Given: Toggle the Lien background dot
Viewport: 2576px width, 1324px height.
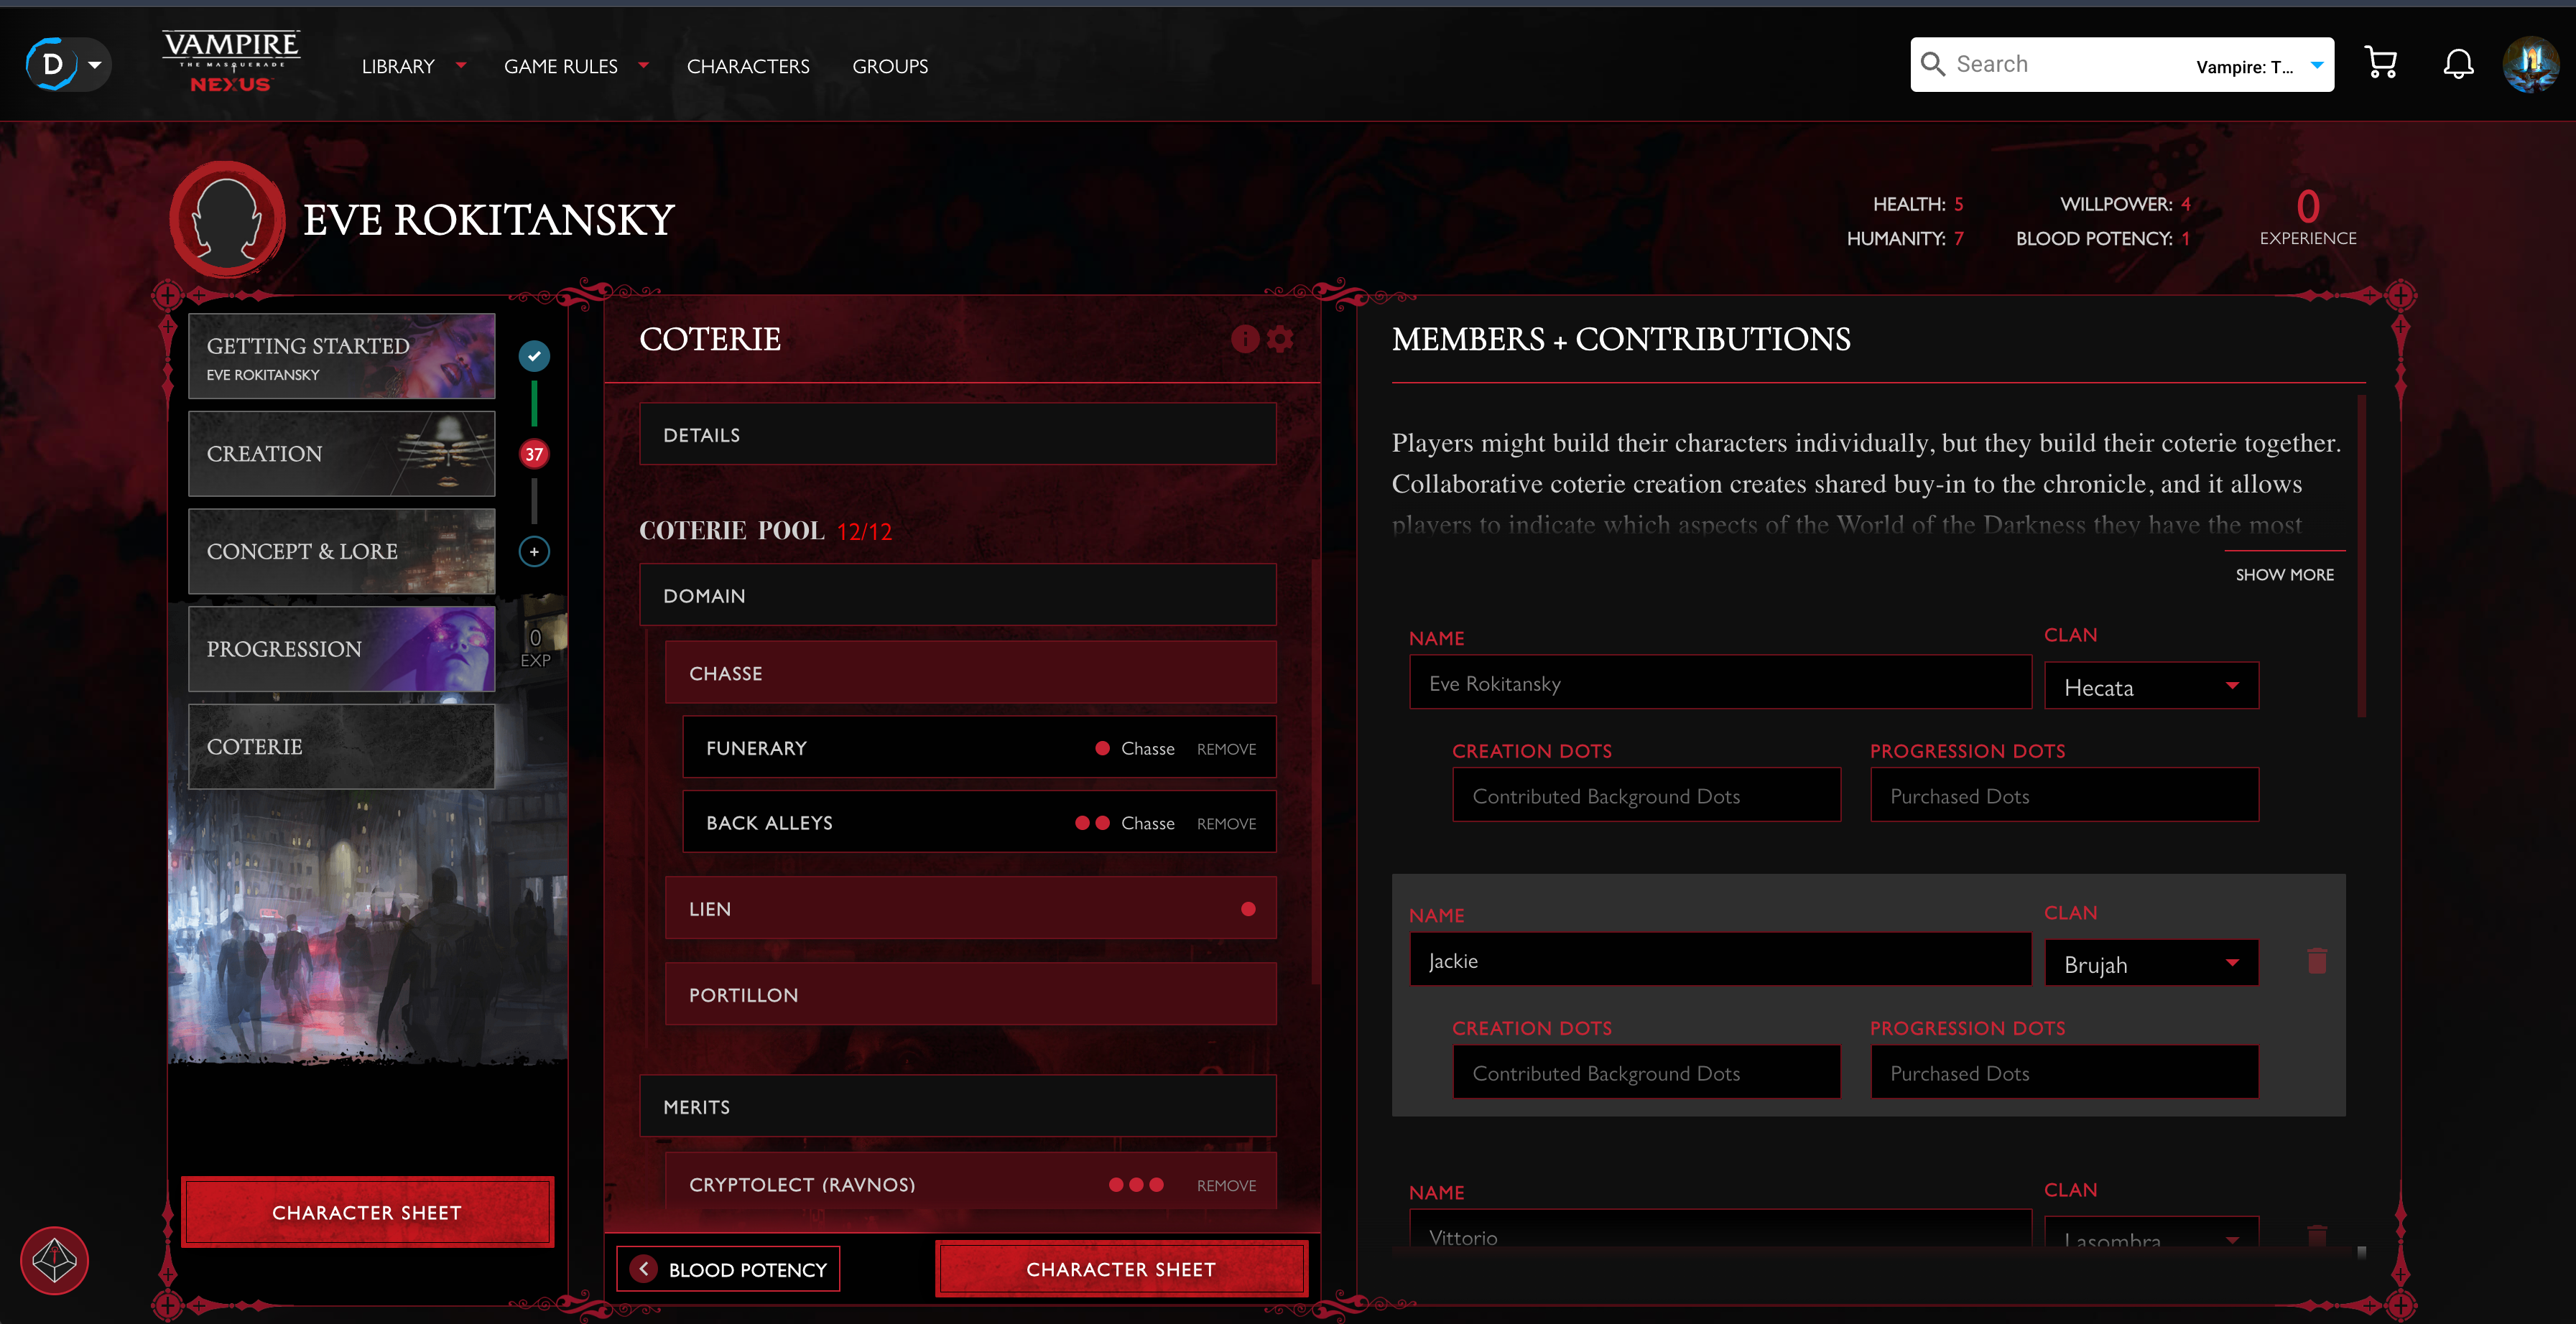Looking at the screenshot, I should (1248, 909).
